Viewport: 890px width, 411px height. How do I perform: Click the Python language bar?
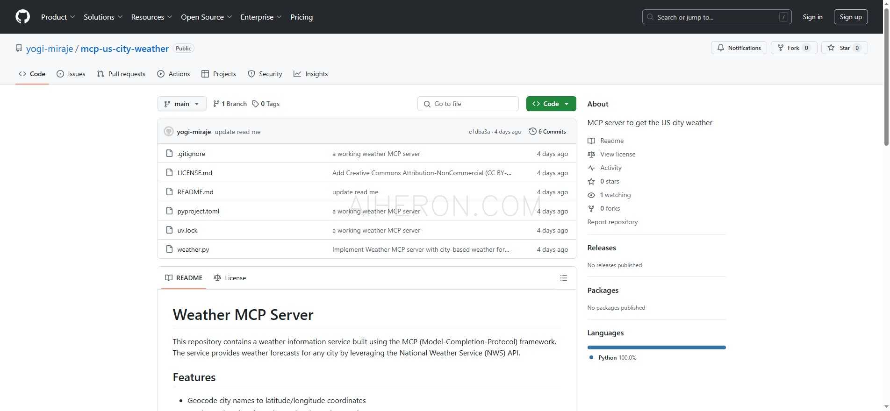[656, 347]
